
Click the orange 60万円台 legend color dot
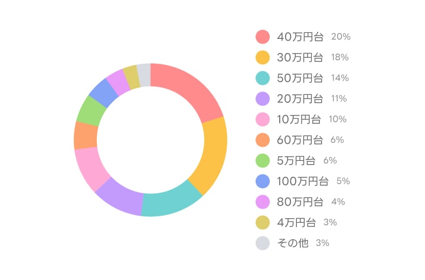pos(263,140)
